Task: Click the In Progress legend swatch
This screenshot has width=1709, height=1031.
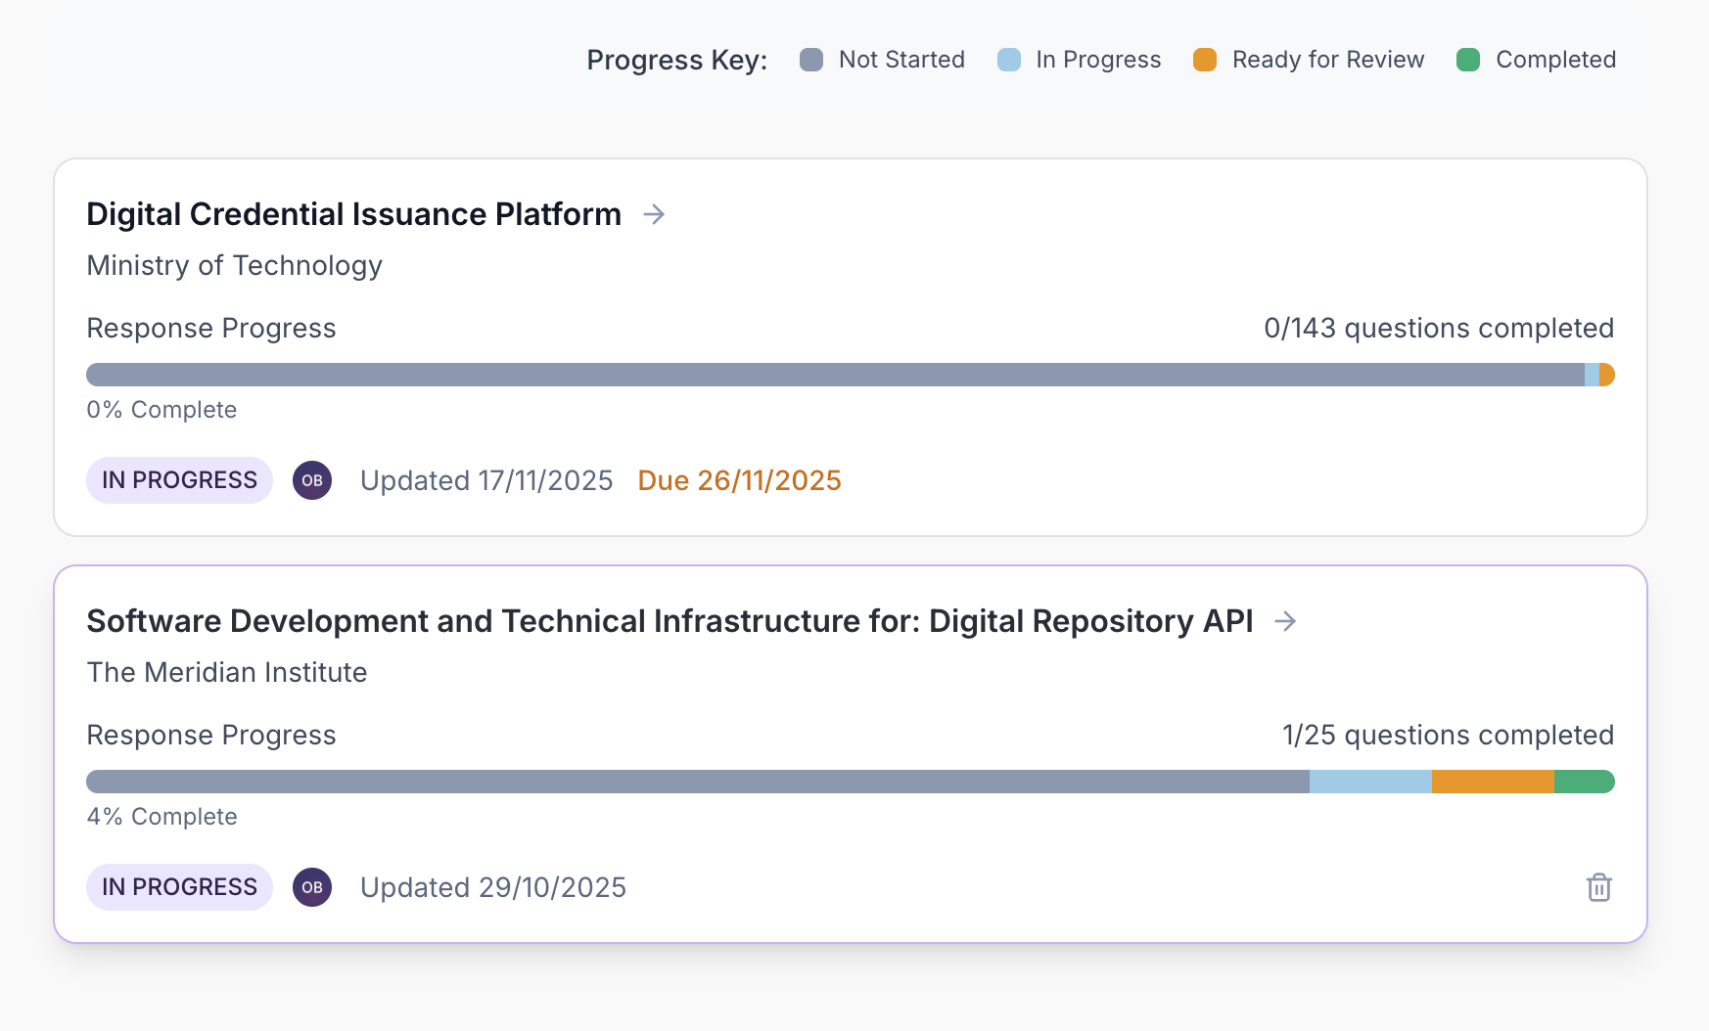Action: pos(1008,60)
